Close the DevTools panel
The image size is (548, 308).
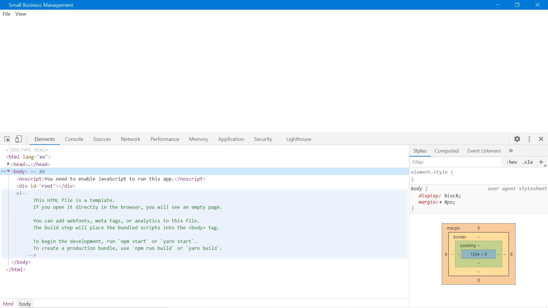click(541, 139)
